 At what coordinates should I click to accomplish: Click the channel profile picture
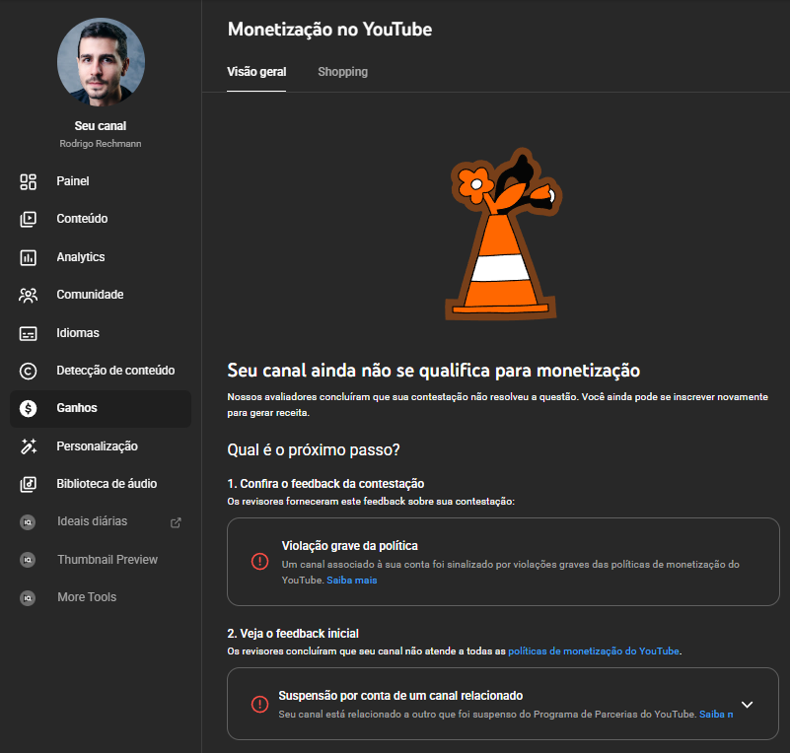tap(101, 62)
